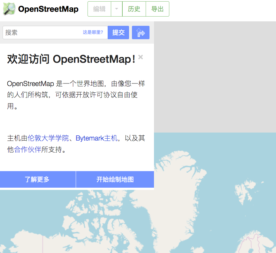Close the welcome panel with X
The height and width of the screenshot is (253, 276).
click(x=141, y=57)
